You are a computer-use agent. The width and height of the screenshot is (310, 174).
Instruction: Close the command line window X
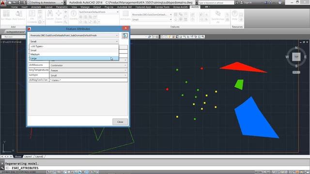tap(2, 163)
